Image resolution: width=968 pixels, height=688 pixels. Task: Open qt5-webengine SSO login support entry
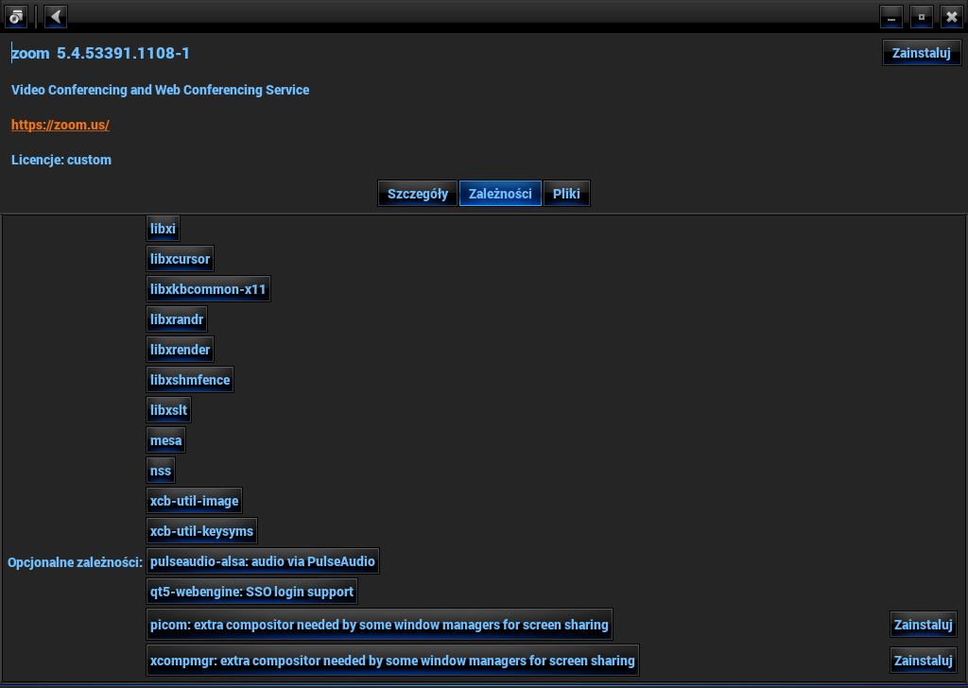(x=251, y=592)
